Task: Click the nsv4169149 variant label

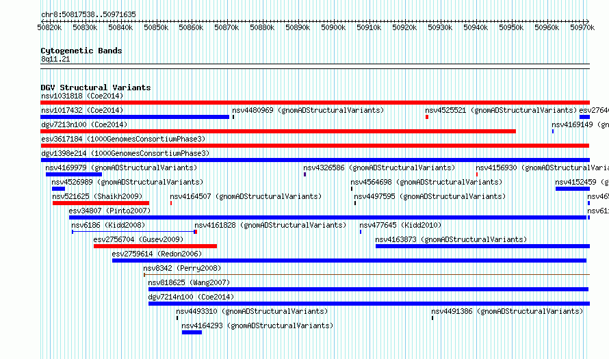Action: pos(580,124)
